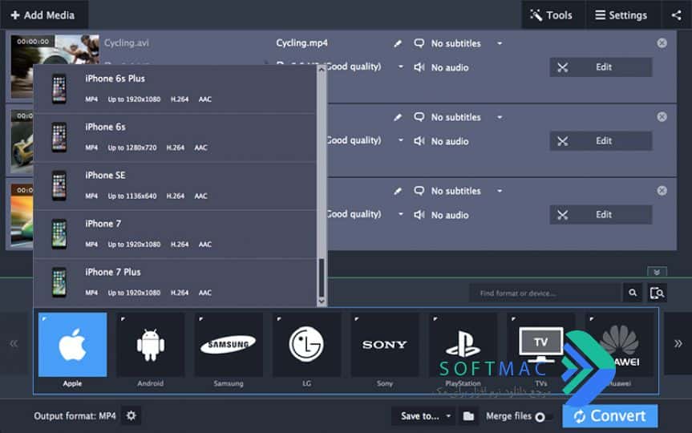692x433 pixels.
Task: Click the speaker icon in second file row
Action: pos(419,141)
